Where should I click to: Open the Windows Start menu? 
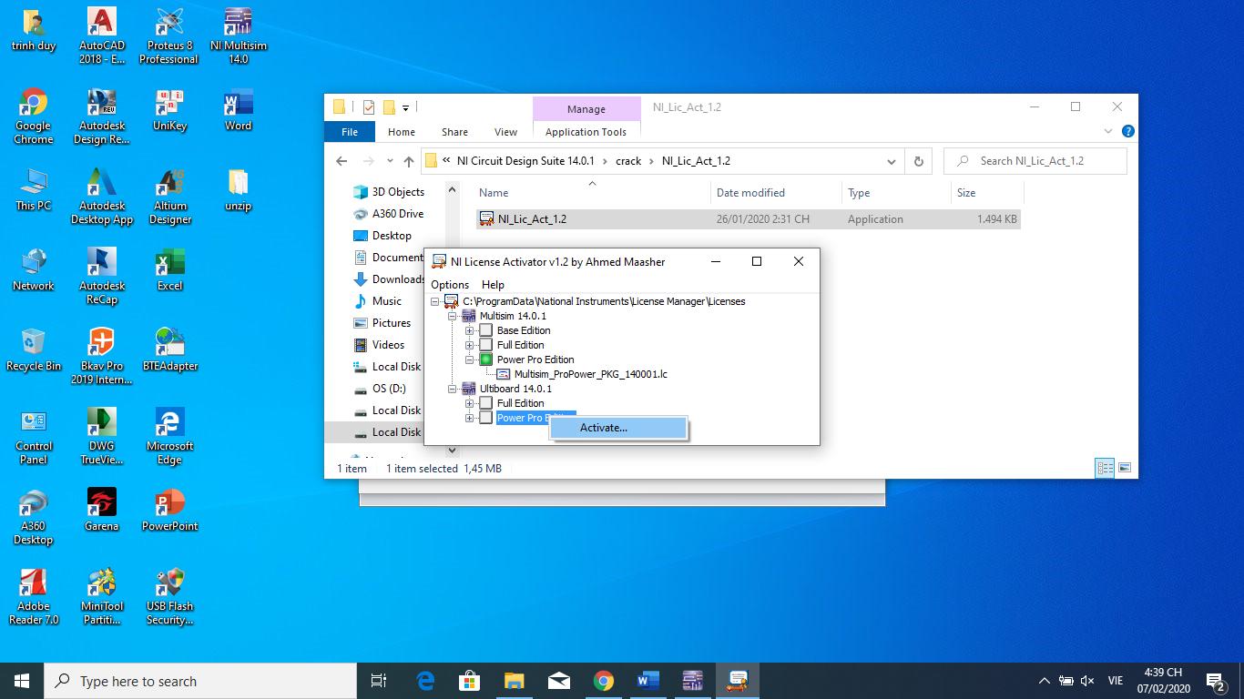click(x=22, y=681)
